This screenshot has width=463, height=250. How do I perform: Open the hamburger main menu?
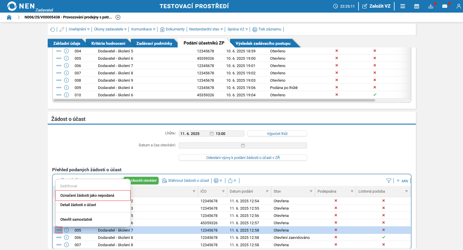point(403,6)
